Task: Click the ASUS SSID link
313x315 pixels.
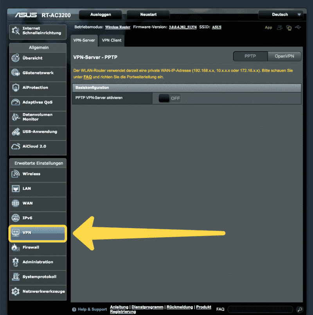Action: 217,27
